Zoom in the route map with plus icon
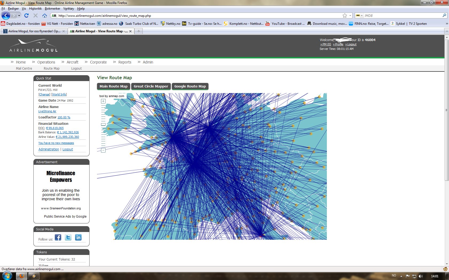The height and width of the screenshot is (280, 449). tap(103, 101)
